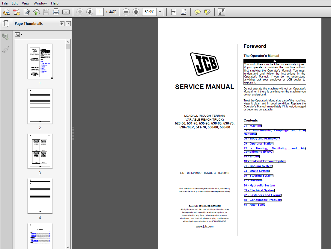Select the page 1 thumbnail
This screenshot has width=331, height=249.
point(40,61)
